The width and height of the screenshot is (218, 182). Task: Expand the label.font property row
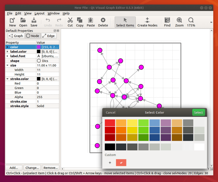[x=7, y=56]
